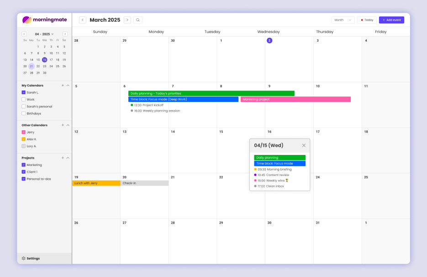Viewport: 427px width, 277px height.
Task: Toggle Jerry calendar checkbox
Action: [x=23, y=132]
